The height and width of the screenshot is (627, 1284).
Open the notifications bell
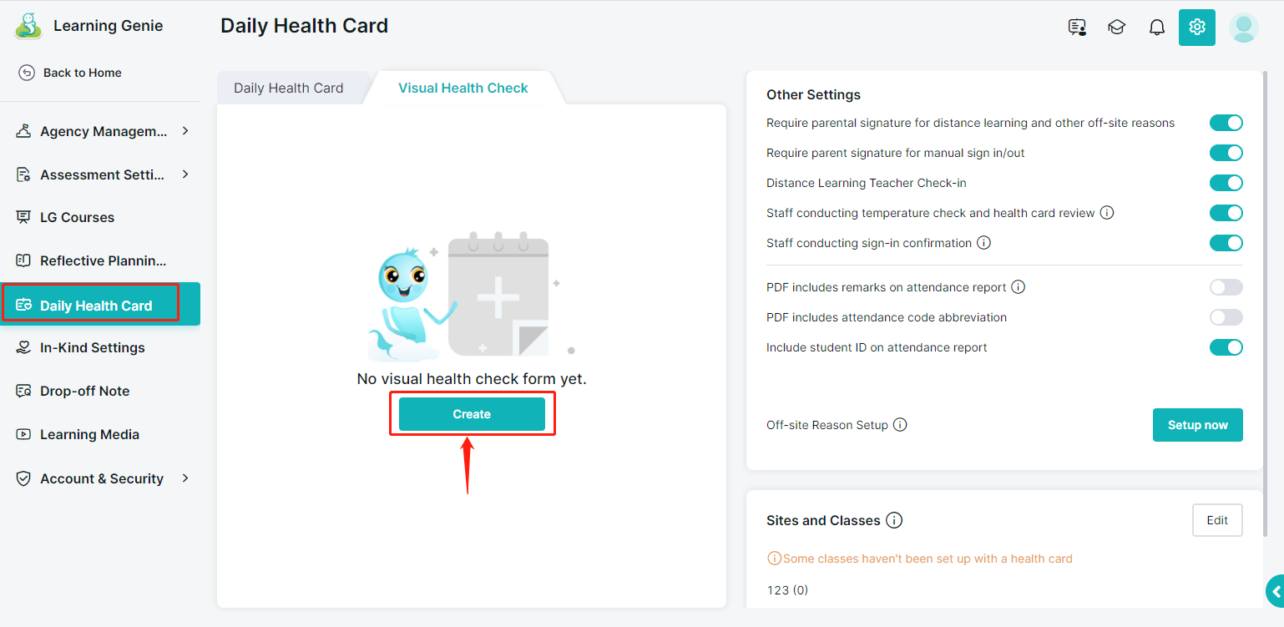click(x=1156, y=28)
